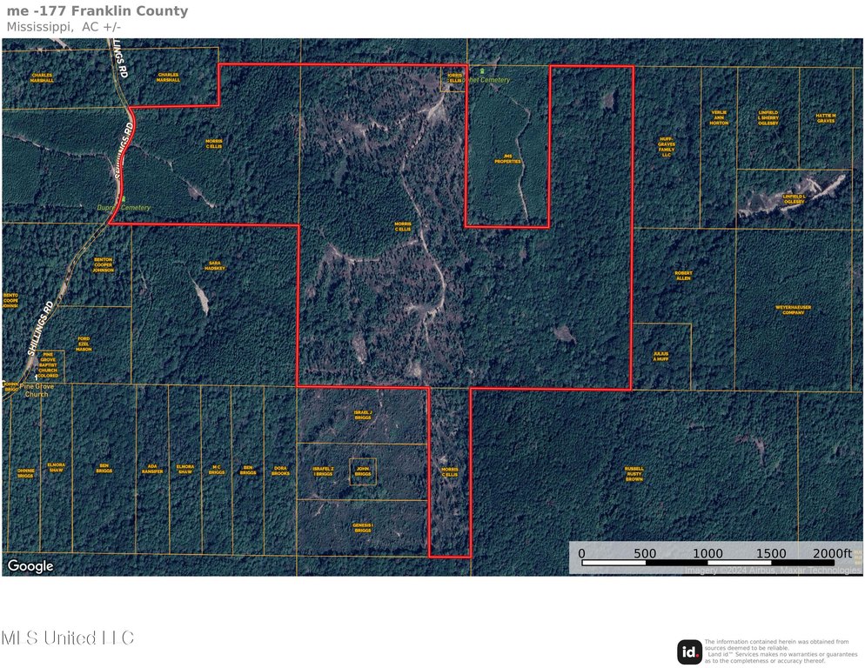Click the MLS United LLC watermark text
This screenshot has width=865, height=668.
pos(68,638)
